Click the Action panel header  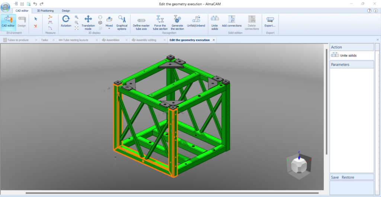click(352, 47)
